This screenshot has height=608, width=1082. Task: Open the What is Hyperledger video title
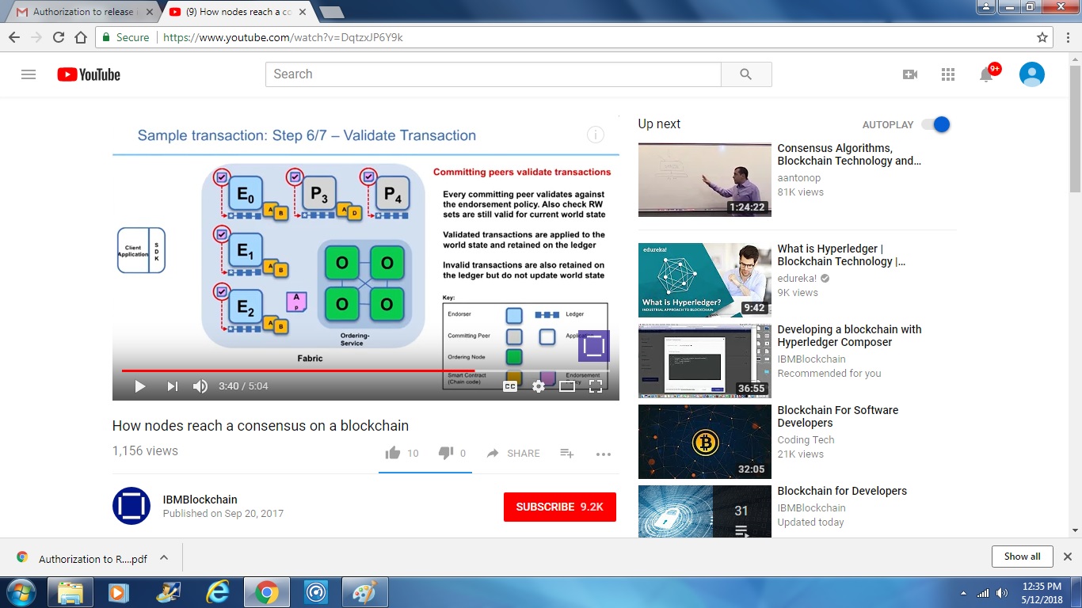point(843,255)
